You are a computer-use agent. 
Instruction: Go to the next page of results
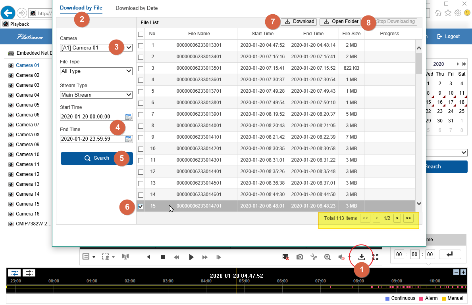[x=397, y=218]
